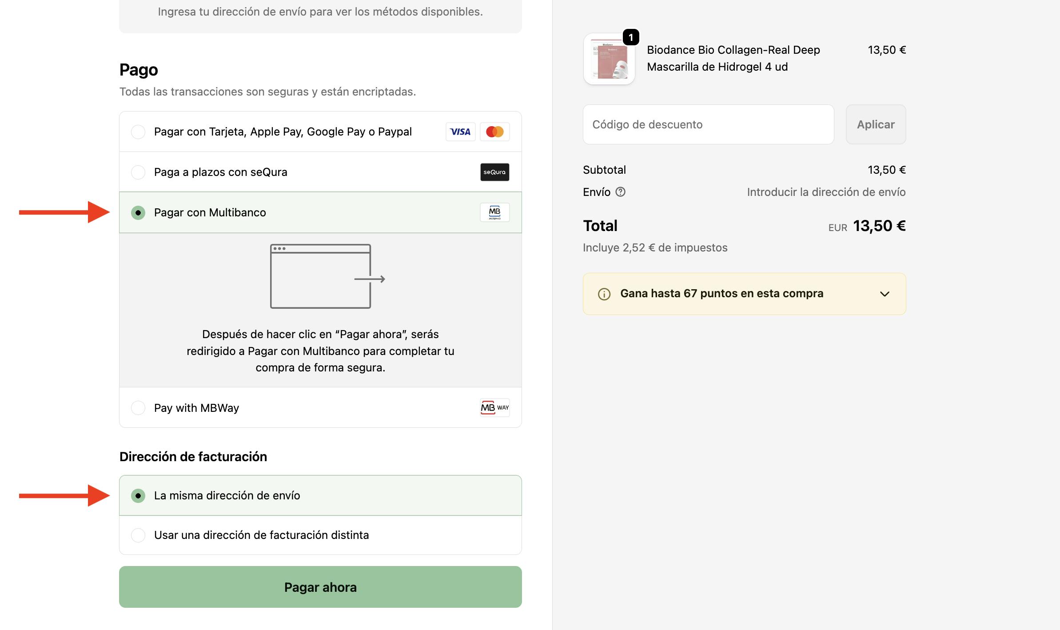Select the Pagar con Multibanco payment option
The height and width of the screenshot is (630, 1060).
pyautogui.click(x=138, y=213)
